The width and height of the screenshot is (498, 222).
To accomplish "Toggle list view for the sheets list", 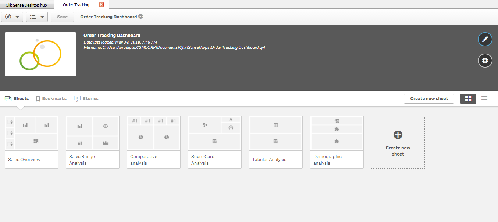I will pyautogui.click(x=484, y=98).
